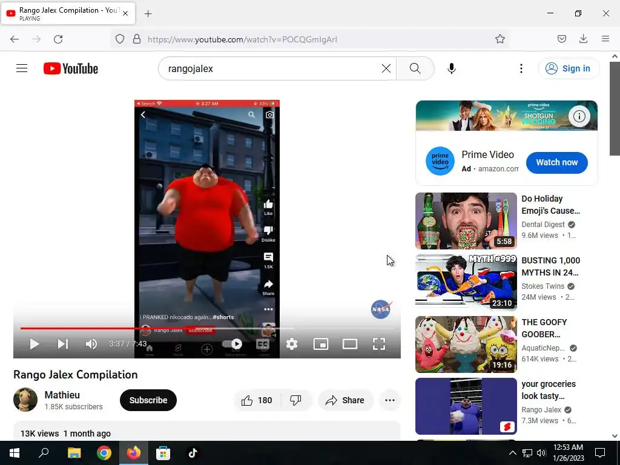Launch Google Chrome from the taskbar

point(104,453)
